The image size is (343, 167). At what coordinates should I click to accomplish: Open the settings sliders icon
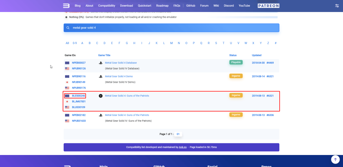click(337, 6)
